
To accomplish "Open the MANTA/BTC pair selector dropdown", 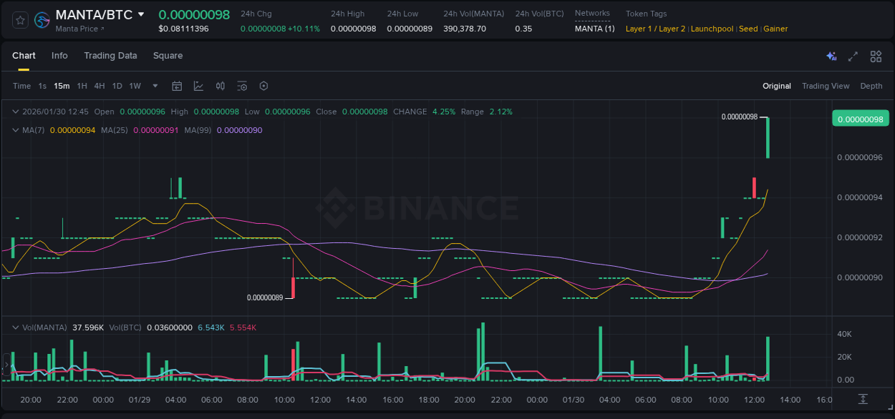I will [140, 14].
